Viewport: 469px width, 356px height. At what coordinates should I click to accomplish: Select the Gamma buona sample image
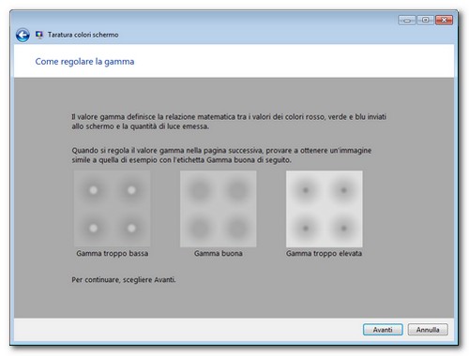[219, 209]
